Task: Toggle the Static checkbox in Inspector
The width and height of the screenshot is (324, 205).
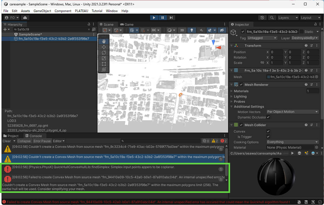Action: coord(302,32)
